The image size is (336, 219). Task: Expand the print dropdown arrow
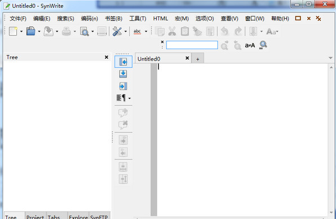tap(75, 32)
